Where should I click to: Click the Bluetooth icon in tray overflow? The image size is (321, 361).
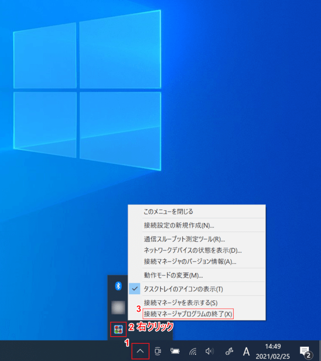tap(118, 286)
